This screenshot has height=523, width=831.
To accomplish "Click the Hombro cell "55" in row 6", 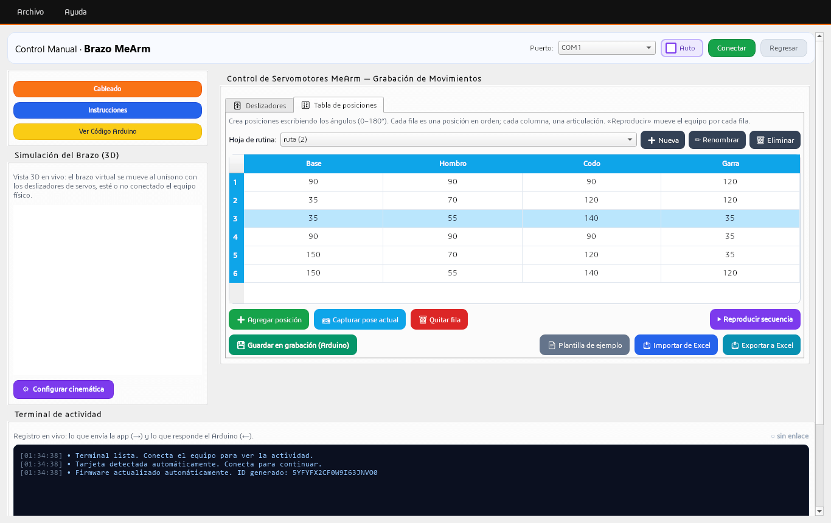I will (x=453, y=273).
